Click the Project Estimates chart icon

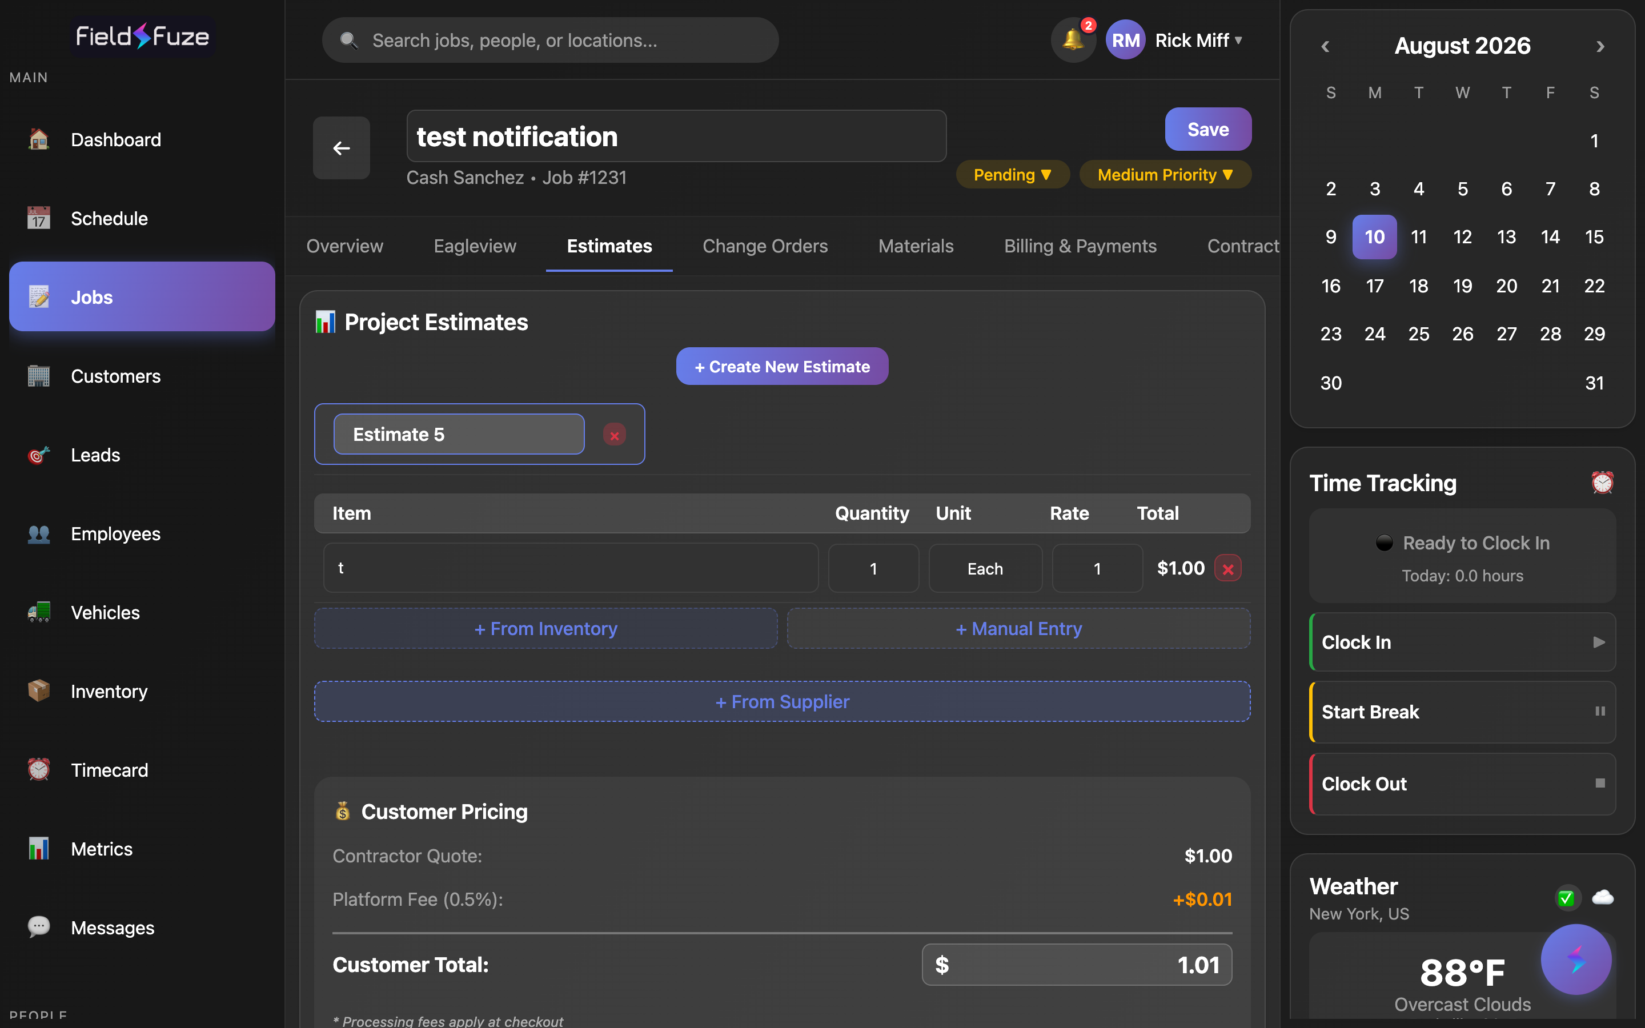(325, 322)
